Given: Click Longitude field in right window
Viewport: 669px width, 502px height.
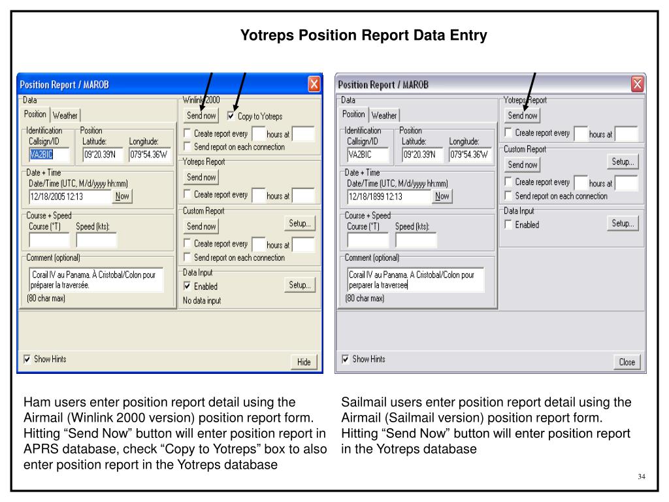Looking at the screenshot, I should pyautogui.click(x=470, y=154).
